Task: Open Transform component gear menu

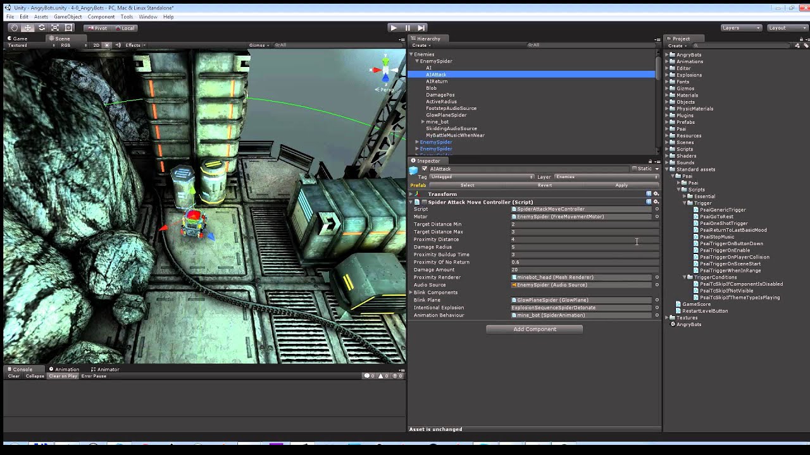Action: tap(656, 194)
